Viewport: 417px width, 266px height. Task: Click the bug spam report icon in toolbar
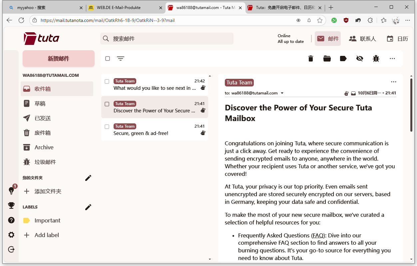(376, 59)
